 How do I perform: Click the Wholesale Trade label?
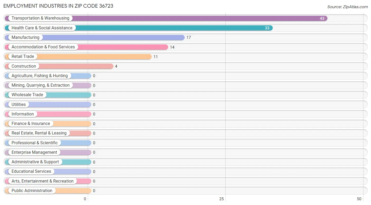coord(27,95)
